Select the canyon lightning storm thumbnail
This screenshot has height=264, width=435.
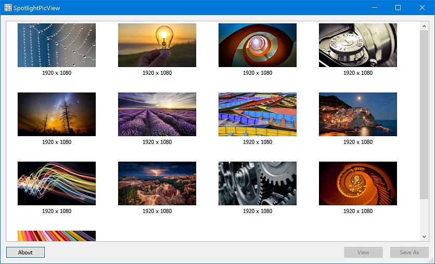pos(157,183)
